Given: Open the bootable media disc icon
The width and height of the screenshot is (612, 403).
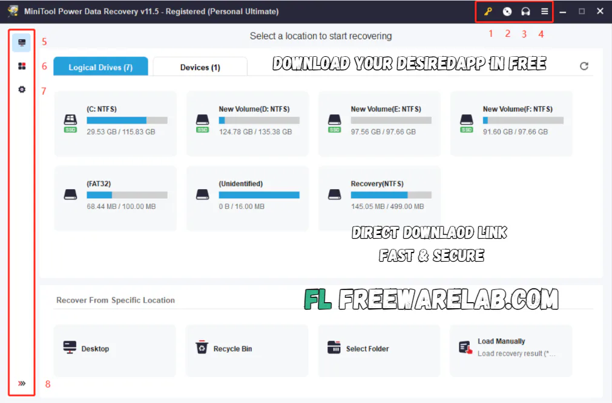Looking at the screenshot, I should tap(507, 11).
